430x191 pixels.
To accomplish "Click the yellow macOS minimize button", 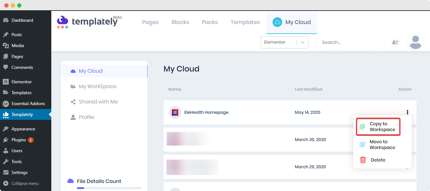I will click(x=13, y=5).
